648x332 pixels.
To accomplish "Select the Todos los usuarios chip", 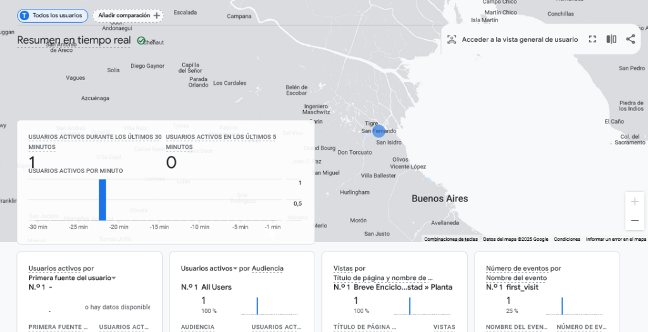I will [x=53, y=15].
